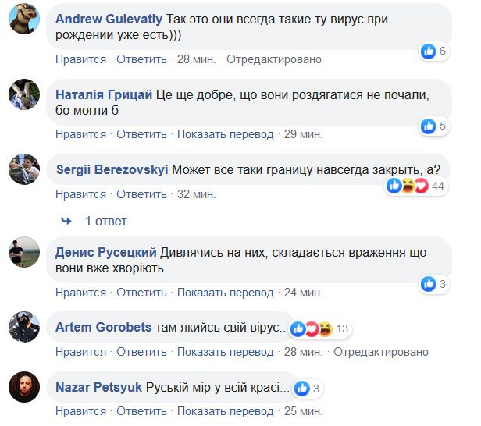Open Наталія Грицай's avatar
This screenshot has width=481, height=426.
coord(24,96)
